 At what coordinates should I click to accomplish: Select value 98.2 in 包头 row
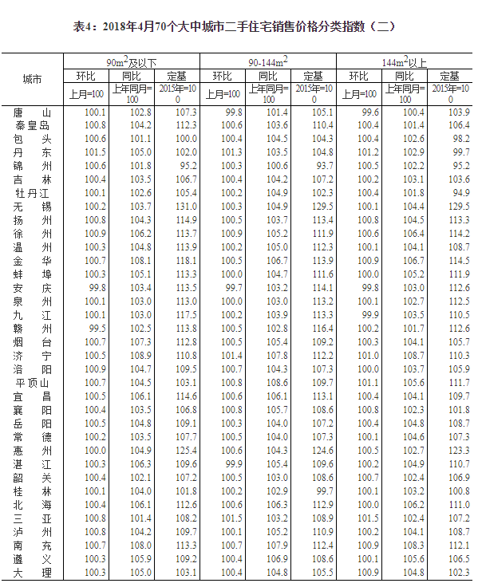tap(461, 139)
